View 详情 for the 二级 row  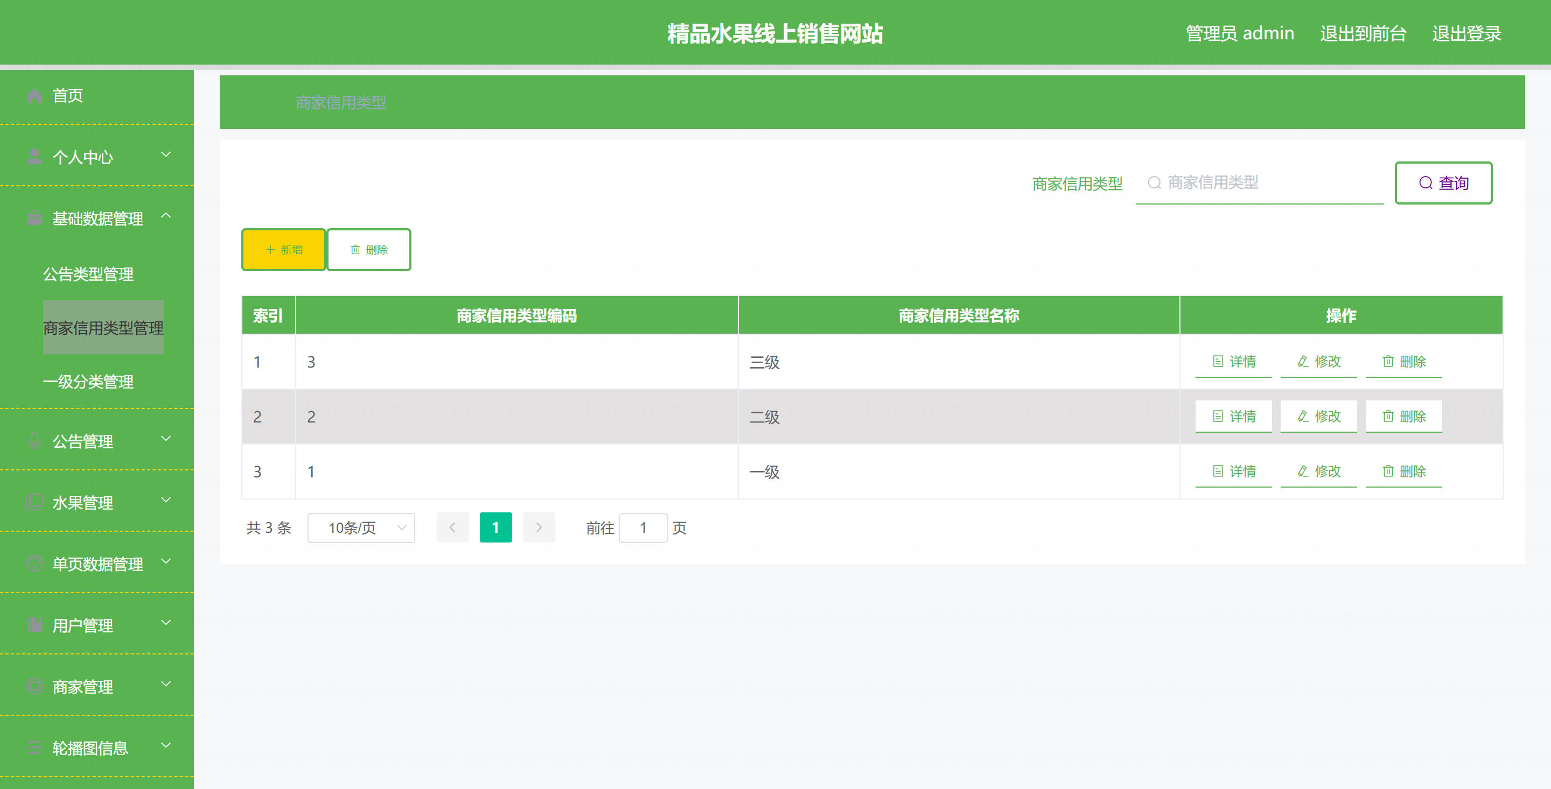1233,417
